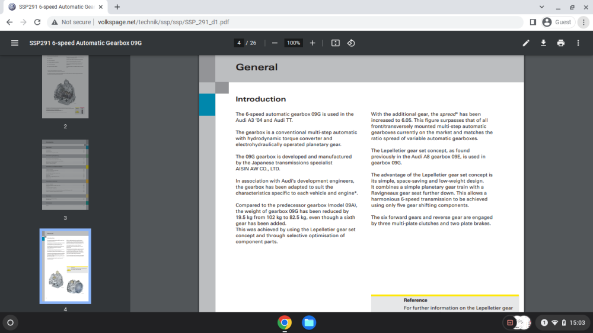
Task: Click the address bar URL
Action: point(164,22)
